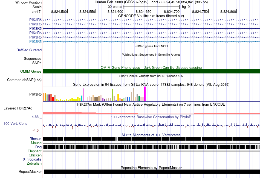Open Short Genetic Variants from dbSNP title
The height and width of the screenshot is (178, 260).
151,76
